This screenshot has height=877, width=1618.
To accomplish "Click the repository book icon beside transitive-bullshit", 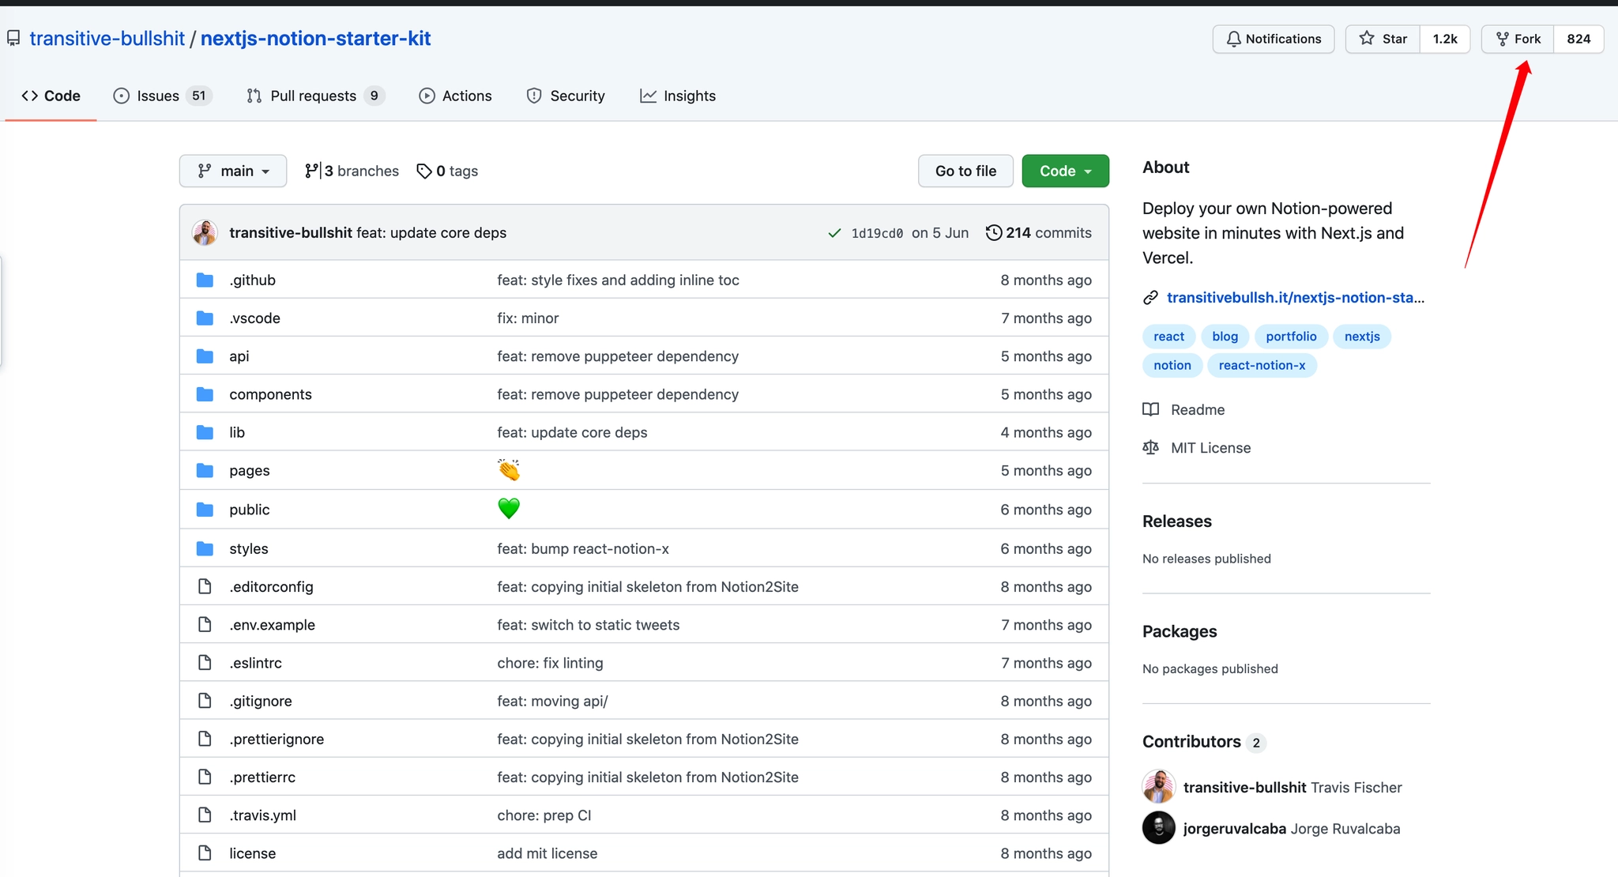I will pos(13,39).
